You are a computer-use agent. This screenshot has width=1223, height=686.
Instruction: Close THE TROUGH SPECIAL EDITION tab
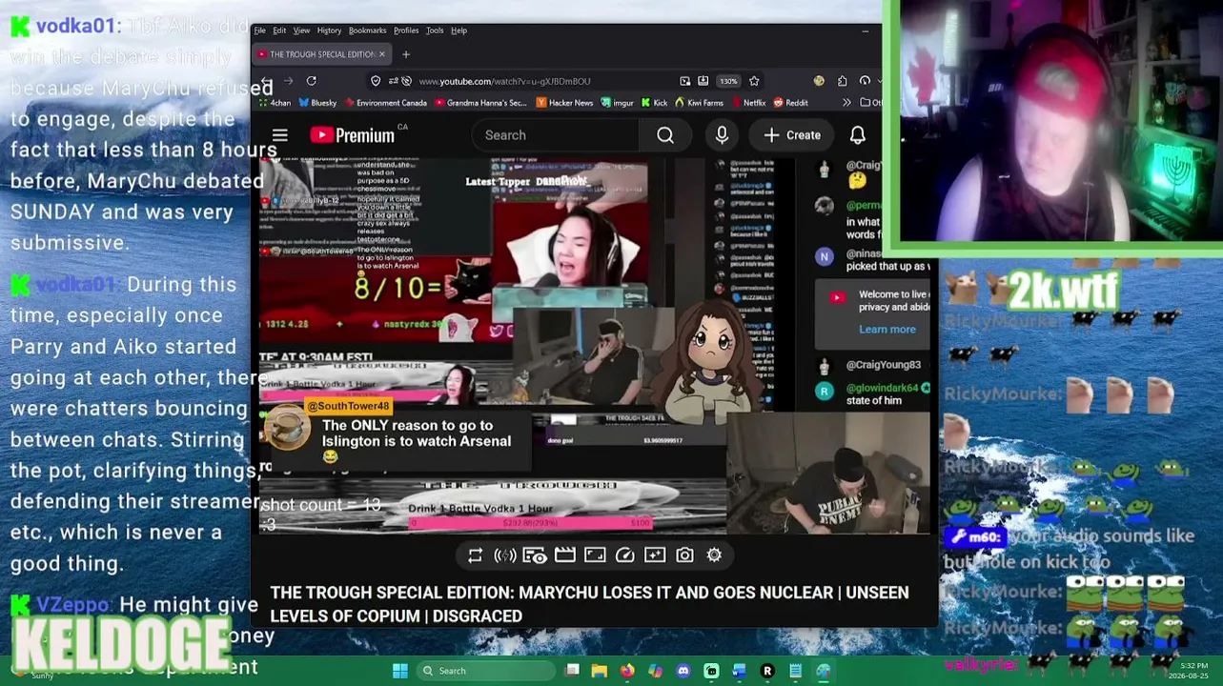click(x=381, y=54)
